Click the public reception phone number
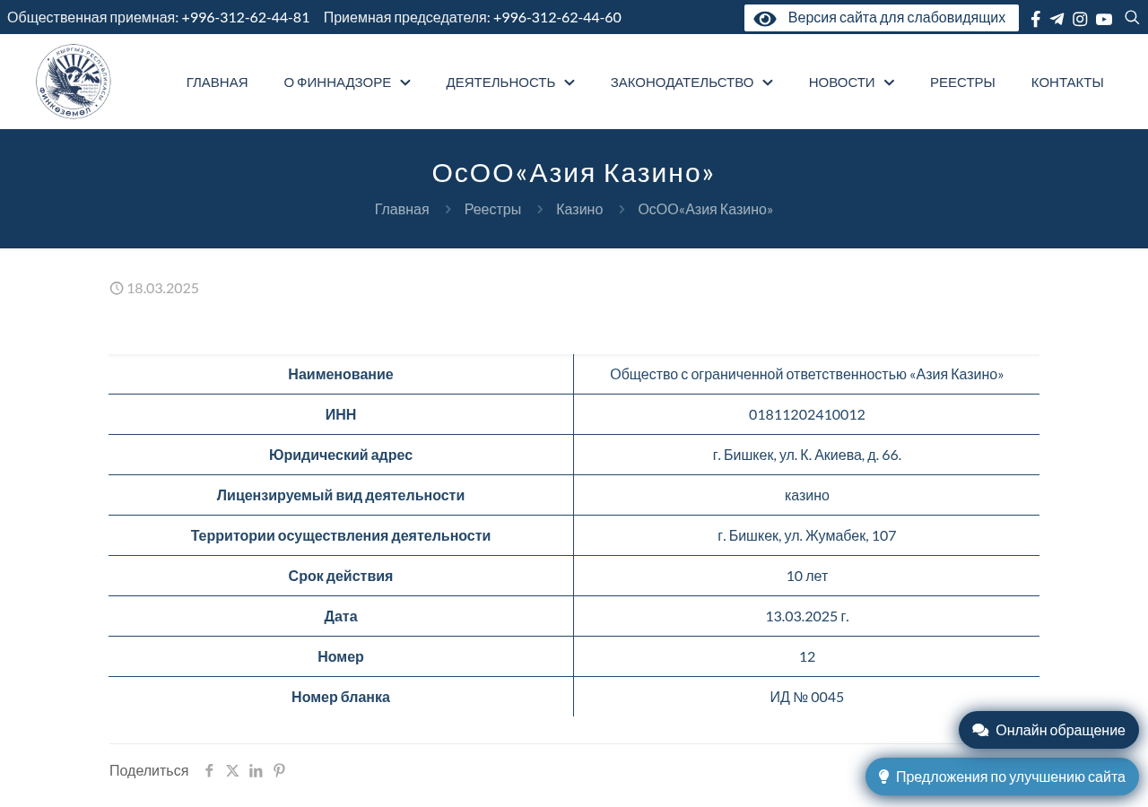The height and width of the screenshot is (807, 1148). point(245,17)
